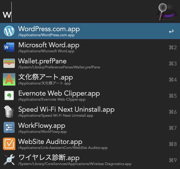This screenshot has width=180, height=169.
Task: Select the 'WorkFlowy.app' result title
Action: click(x=42, y=126)
